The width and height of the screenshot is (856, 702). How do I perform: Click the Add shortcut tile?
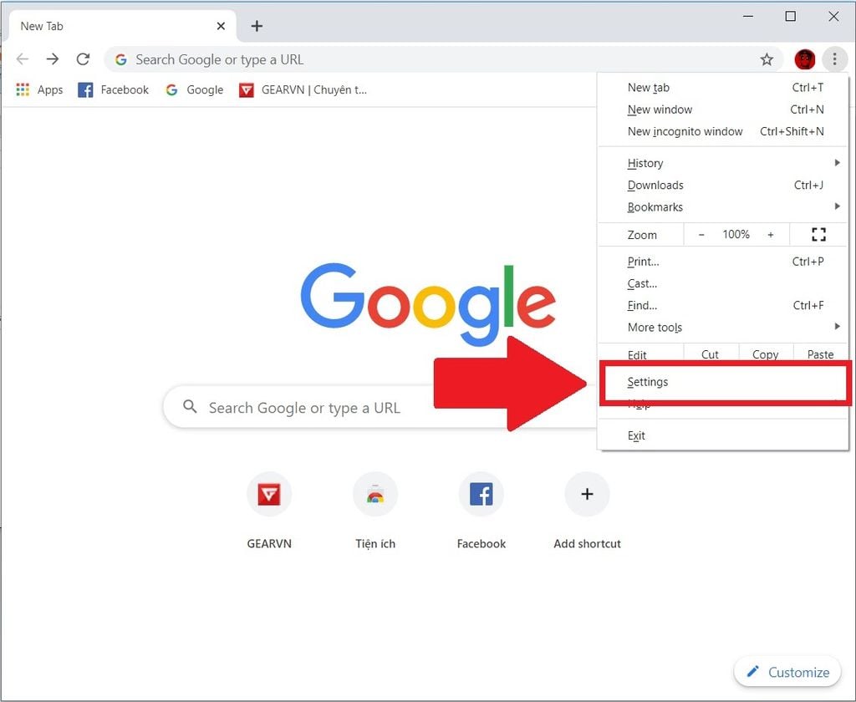(587, 511)
